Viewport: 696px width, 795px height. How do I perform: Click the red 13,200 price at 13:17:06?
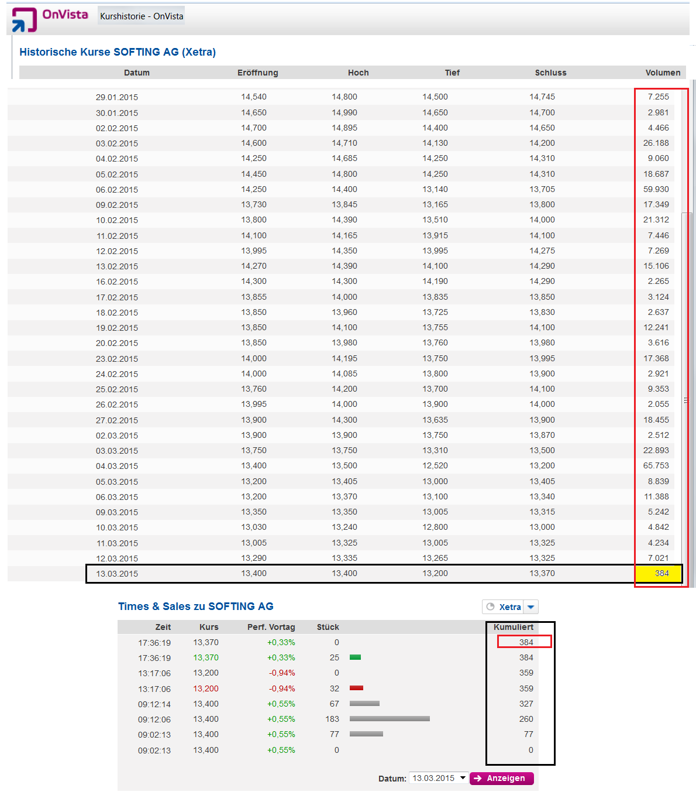click(x=206, y=688)
